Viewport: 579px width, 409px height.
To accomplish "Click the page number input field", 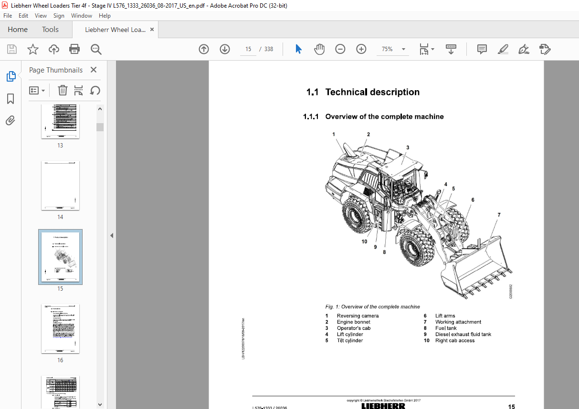I will 248,49.
